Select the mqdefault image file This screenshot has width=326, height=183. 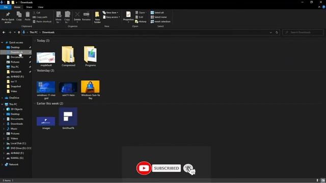coord(46,59)
